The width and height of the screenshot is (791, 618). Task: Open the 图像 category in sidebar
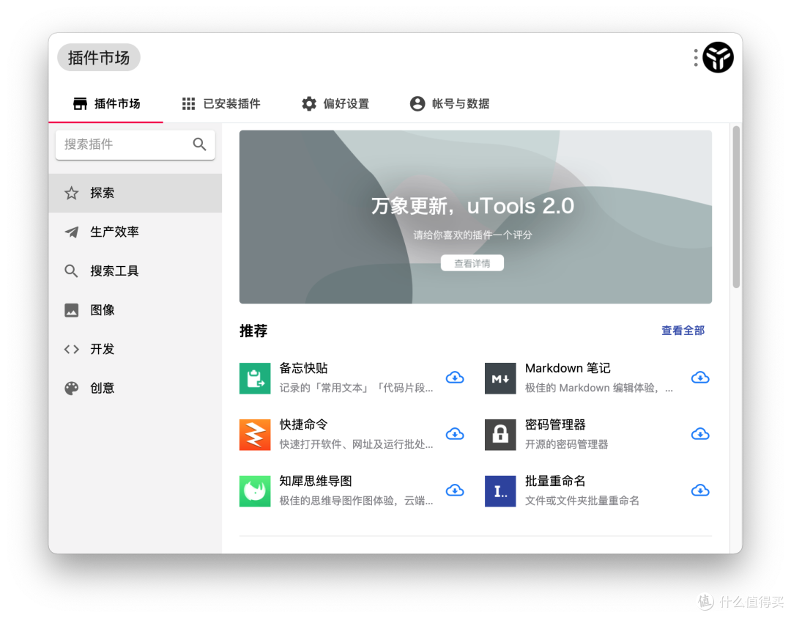[102, 309]
